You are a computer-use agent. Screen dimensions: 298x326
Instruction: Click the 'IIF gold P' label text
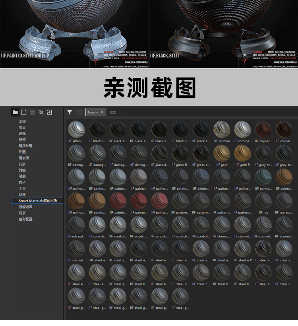click(x=242, y=165)
